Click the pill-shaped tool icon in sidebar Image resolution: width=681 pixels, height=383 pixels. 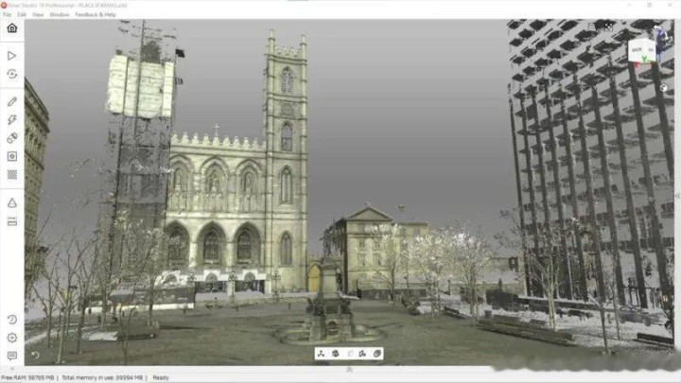coord(11,138)
